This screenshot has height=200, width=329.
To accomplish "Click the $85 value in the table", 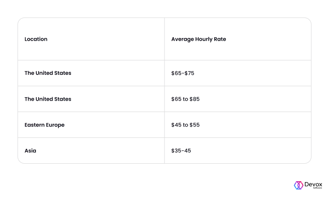I will [194, 99].
